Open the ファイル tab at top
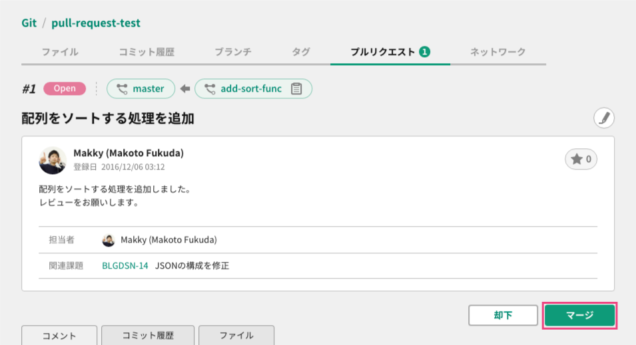 click(60, 52)
